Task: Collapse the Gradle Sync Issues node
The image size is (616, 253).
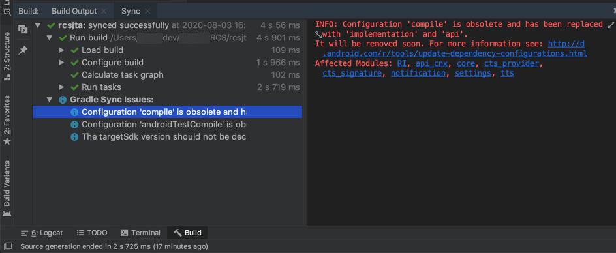Action: (x=50, y=99)
